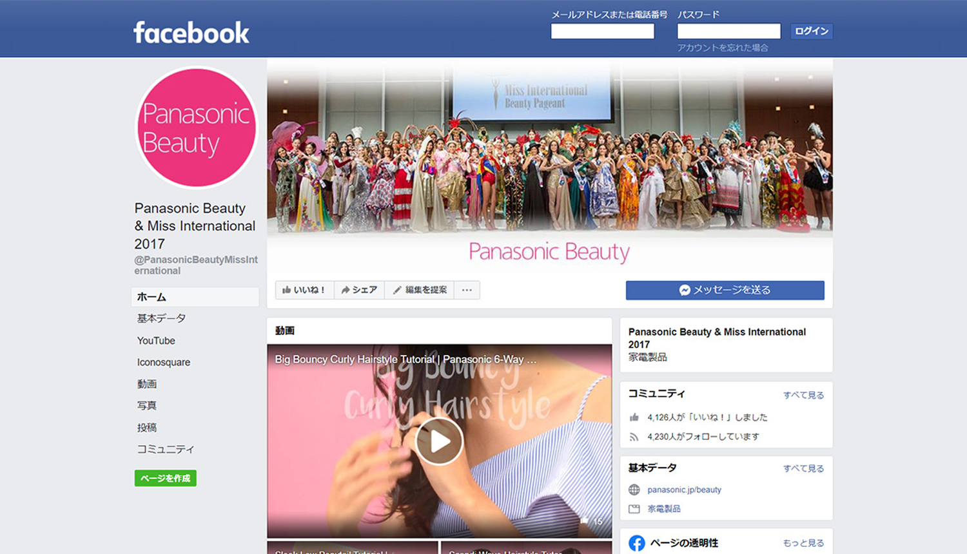967x554 pixels.
Task: Open the panasonic.jp/beauty website link
Action: (684, 490)
